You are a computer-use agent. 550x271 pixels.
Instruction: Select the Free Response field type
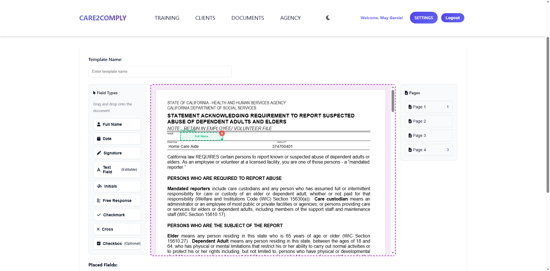click(x=117, y=200)
